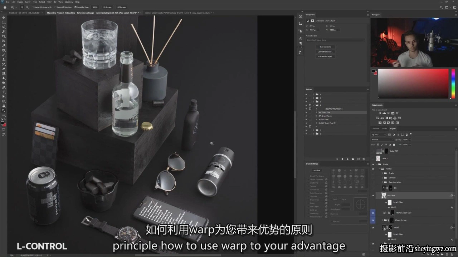Image resolution: width=458 pixels, height=257 pixels.
Task: Expand action set 5 in Actions panel
Action: coord(313,130)
